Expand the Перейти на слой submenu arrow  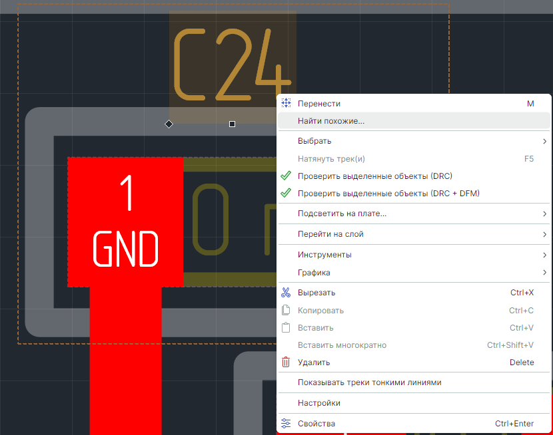[544, 234]
